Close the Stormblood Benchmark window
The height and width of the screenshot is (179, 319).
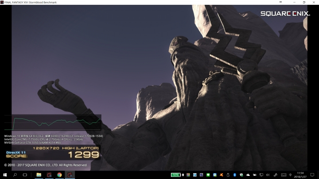tap(314, 2)
